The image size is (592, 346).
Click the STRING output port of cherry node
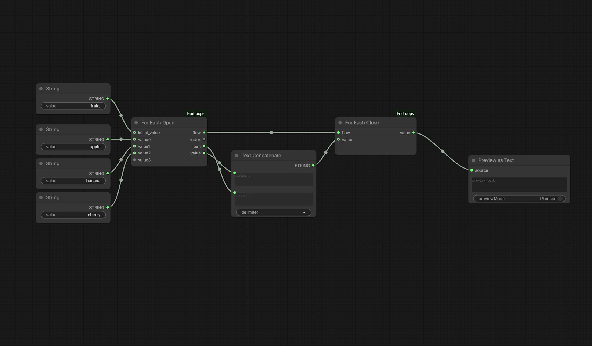108,207
